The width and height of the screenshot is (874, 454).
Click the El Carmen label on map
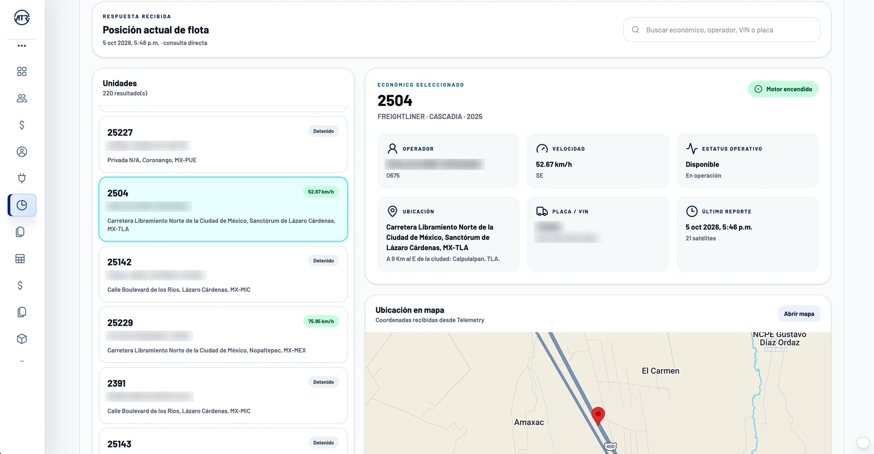tap(660, 371)
